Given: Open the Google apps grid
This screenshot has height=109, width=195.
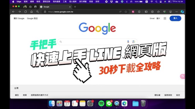Looking at the screenshot, I should (165, 18).
